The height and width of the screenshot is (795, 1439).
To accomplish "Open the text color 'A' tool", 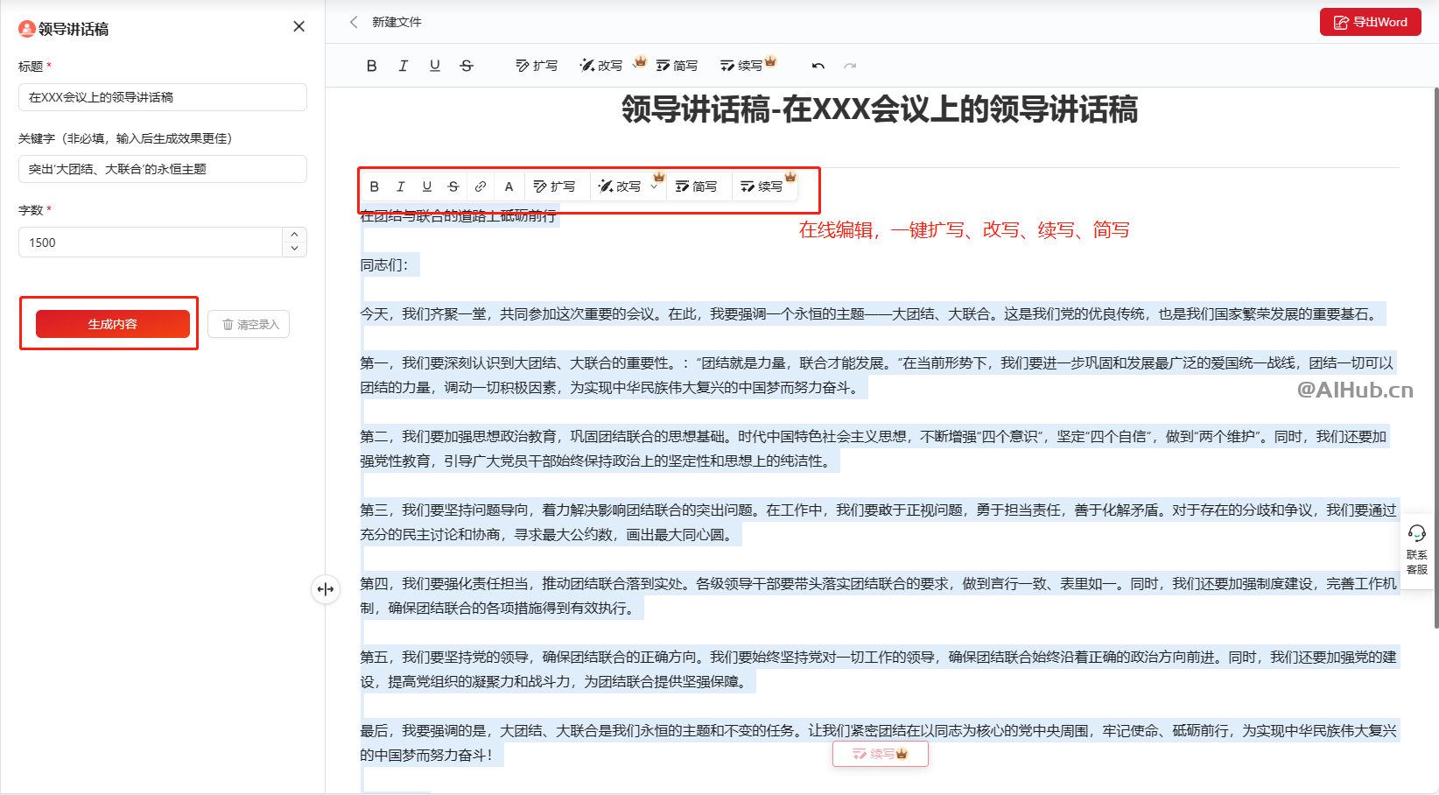I will pyautogui.click(x=509, y=186).
